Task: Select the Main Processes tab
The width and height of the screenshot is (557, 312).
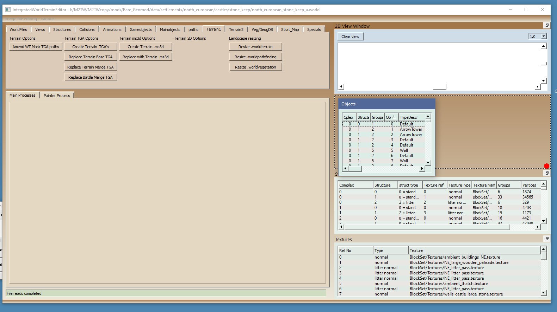Action: [x=23, y=95]
